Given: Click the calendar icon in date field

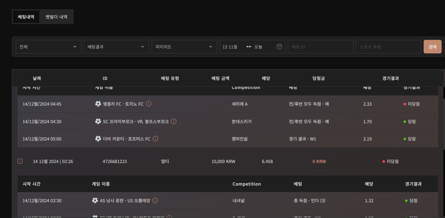Looking at the screenshot, I should point(279,47).
